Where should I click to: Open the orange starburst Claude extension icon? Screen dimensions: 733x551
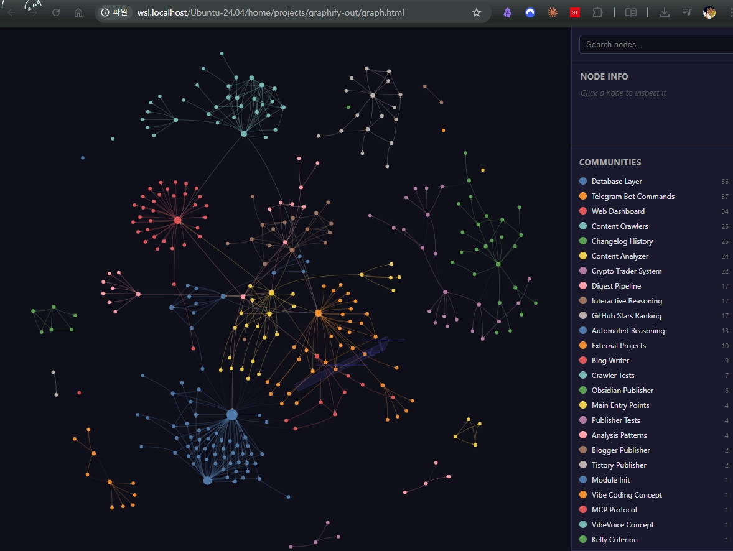pos(553,12)
